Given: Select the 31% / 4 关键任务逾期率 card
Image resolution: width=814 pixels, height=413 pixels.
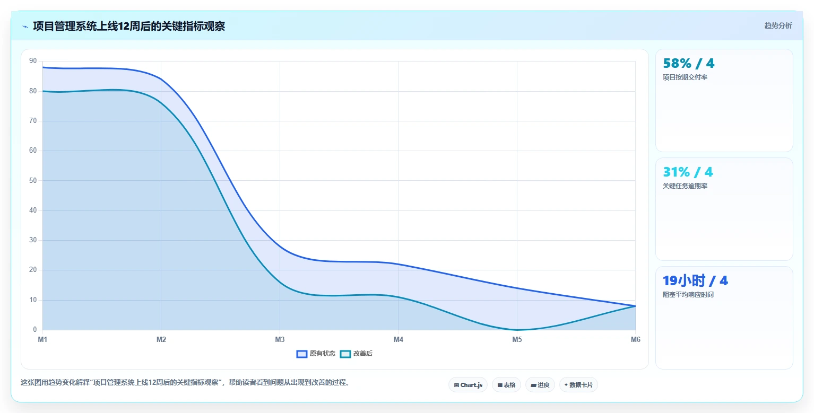Looking at the screenshot, I should 724,209.
